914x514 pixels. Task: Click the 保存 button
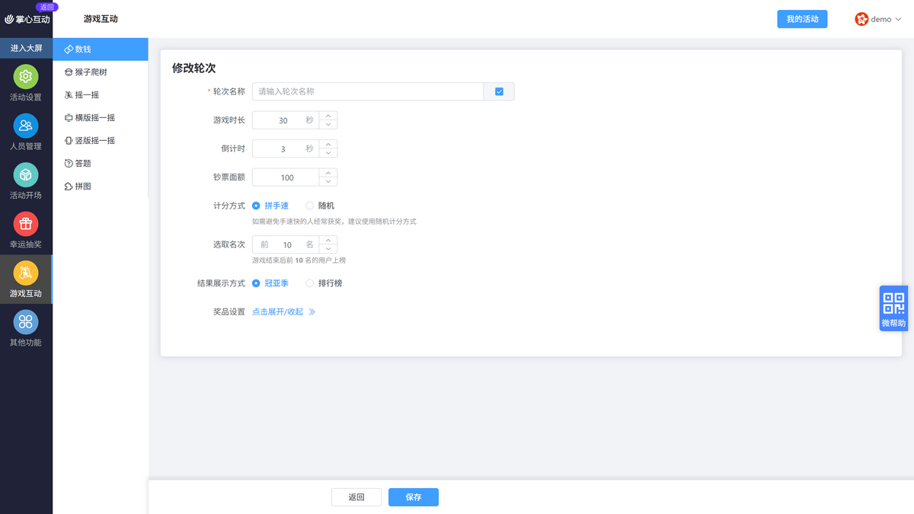coord(414,497)
